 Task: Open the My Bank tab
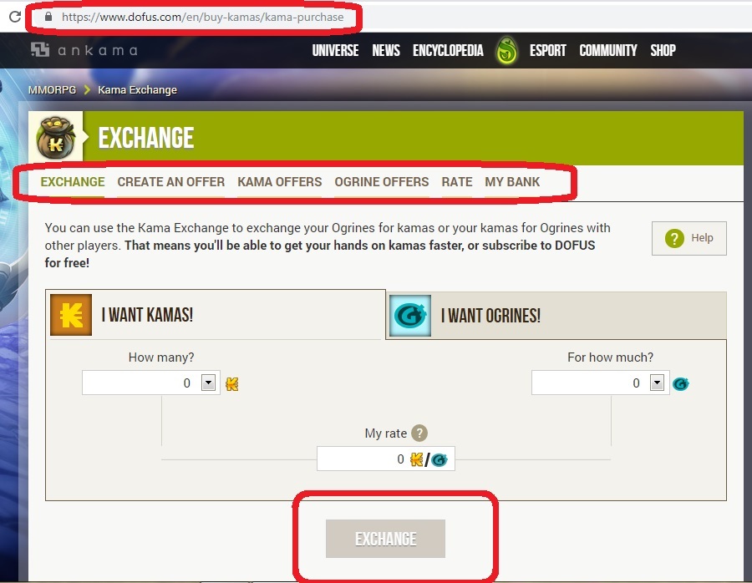click(512, 182)
